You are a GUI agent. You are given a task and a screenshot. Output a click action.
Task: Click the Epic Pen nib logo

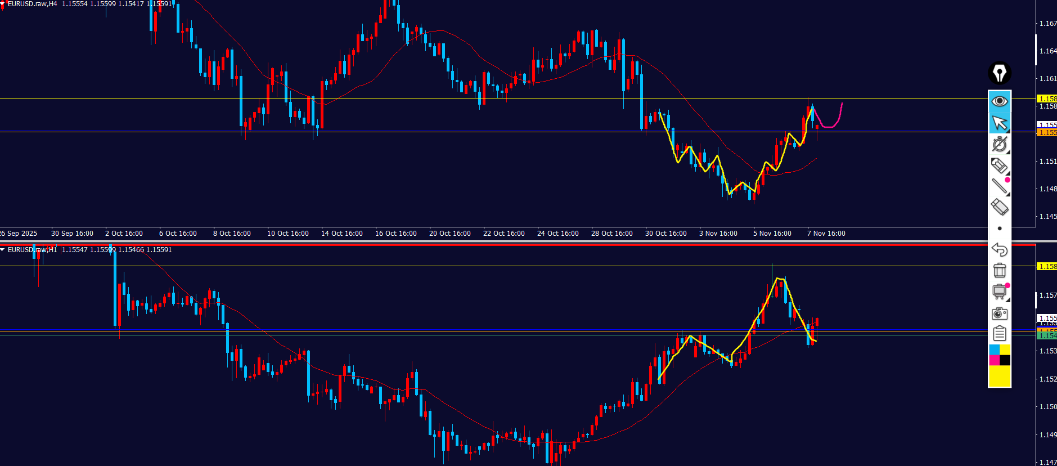click(x=999, y=73)
